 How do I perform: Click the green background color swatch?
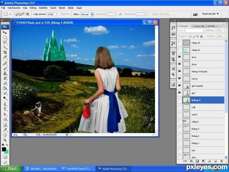coord(7,152)
